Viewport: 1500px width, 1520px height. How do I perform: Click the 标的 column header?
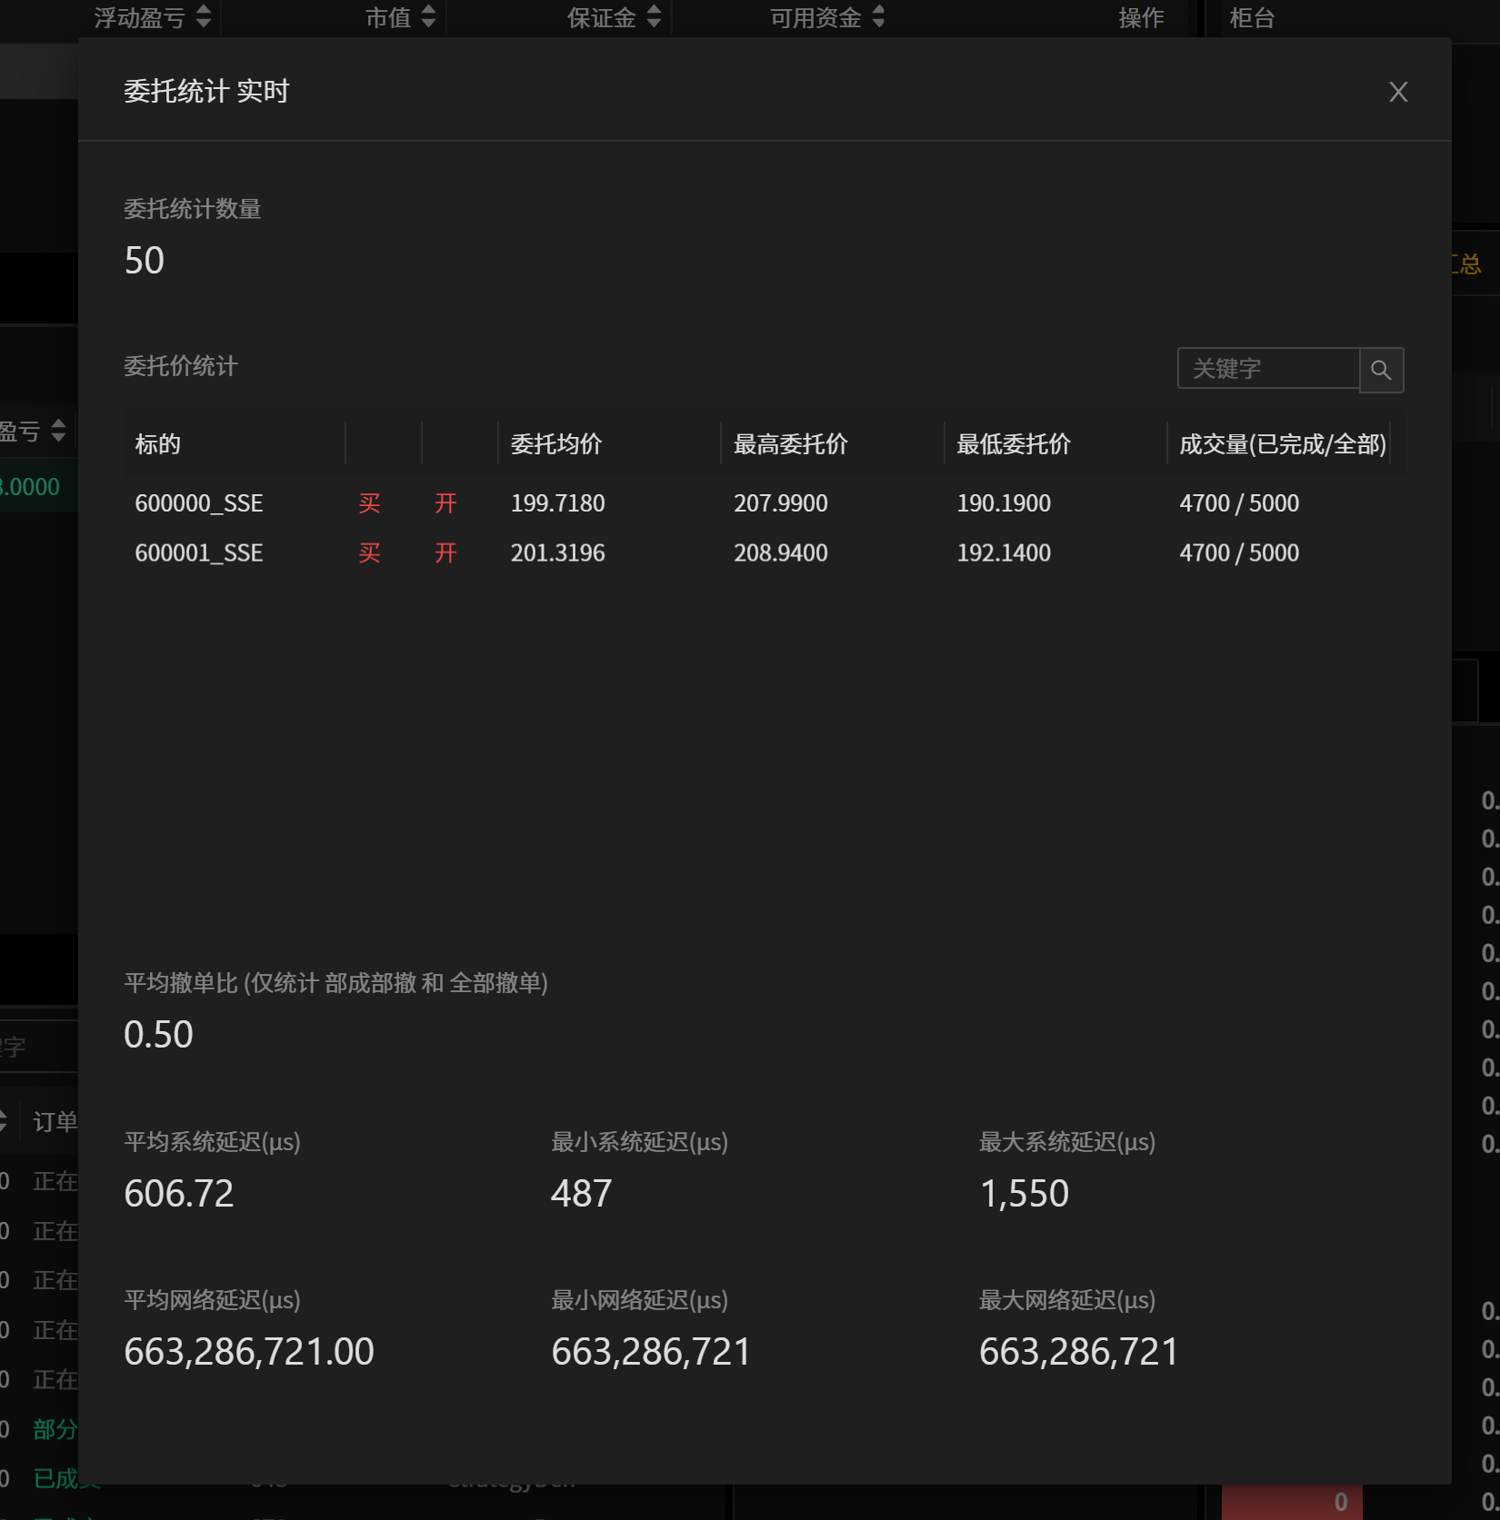pyautogui.click(x=158, y=444)
